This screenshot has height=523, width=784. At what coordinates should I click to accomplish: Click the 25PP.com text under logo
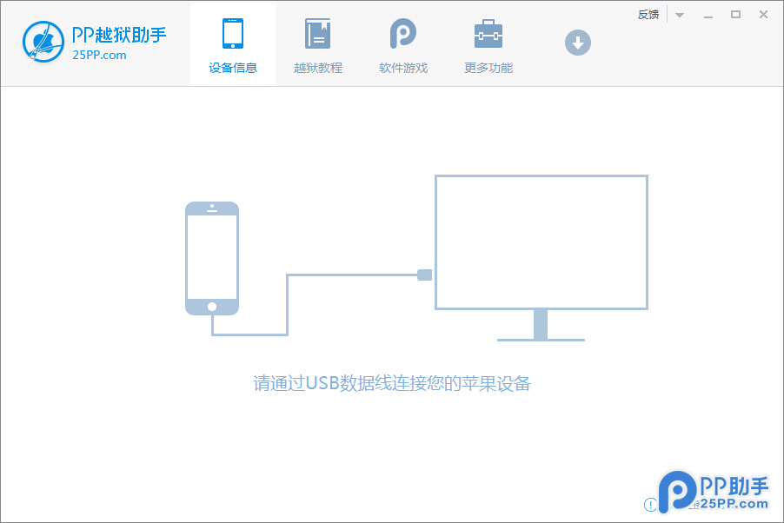tap(99, 55)
